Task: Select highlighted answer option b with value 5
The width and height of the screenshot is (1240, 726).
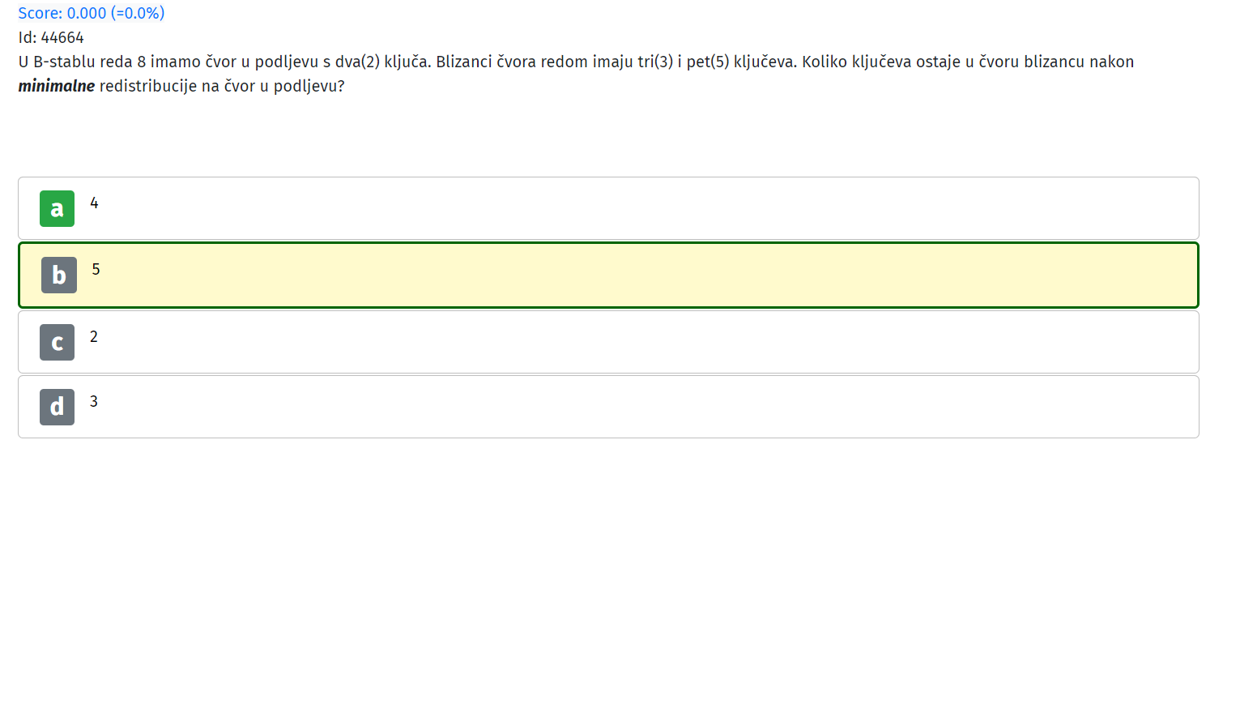Action: pos(608,275)
